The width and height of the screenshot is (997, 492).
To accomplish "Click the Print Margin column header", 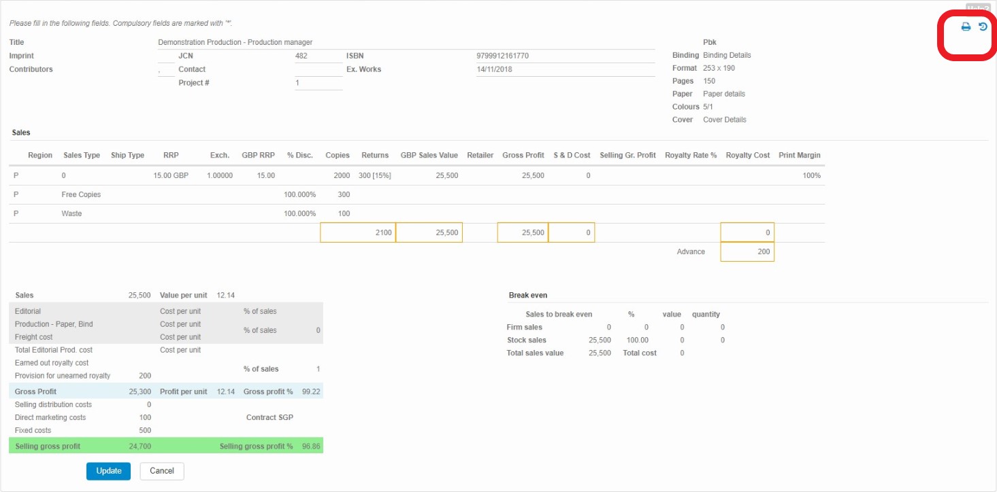I will pos(799,156).
